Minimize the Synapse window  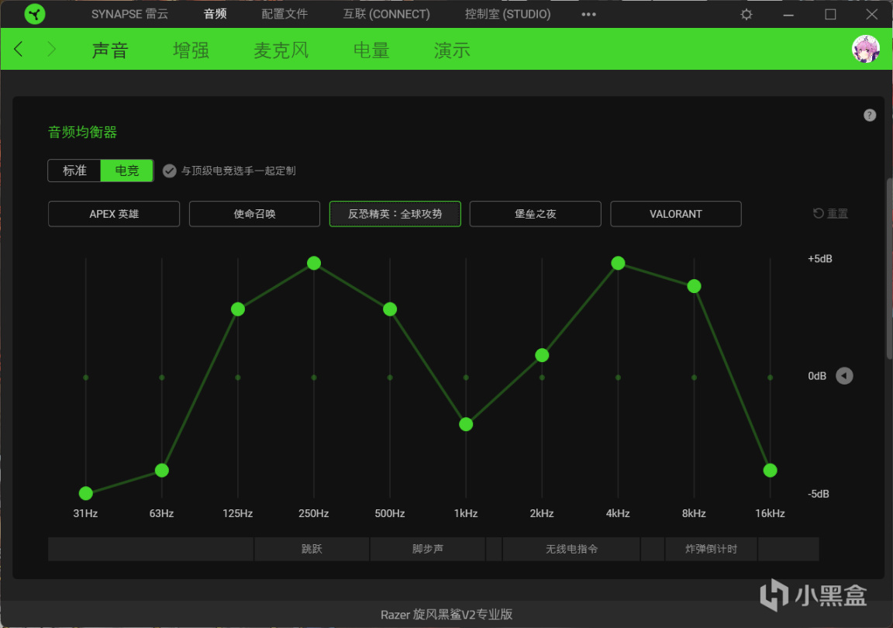(788, 15)
